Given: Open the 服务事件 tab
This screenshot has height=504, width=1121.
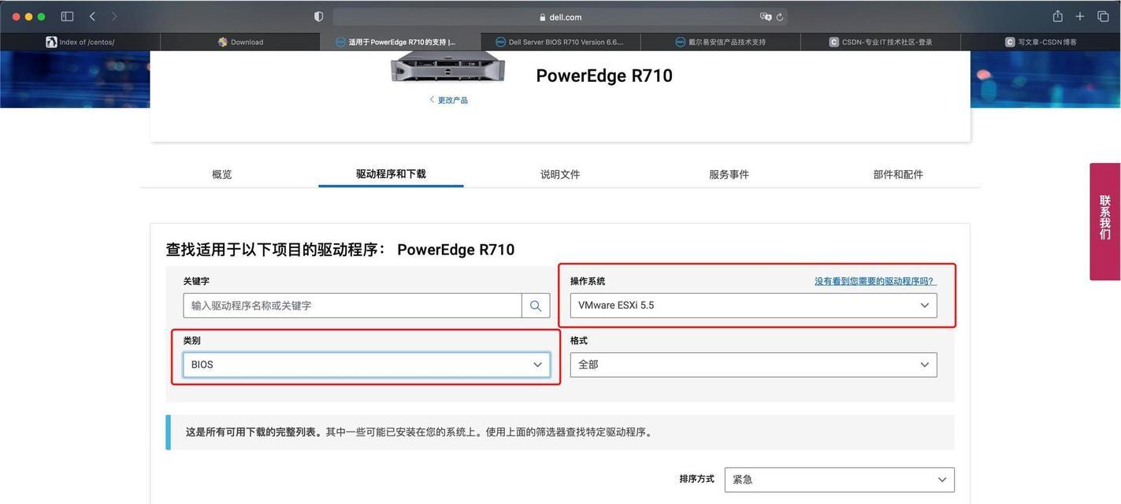Looking at the screenshot, I should tap(729, 174).
